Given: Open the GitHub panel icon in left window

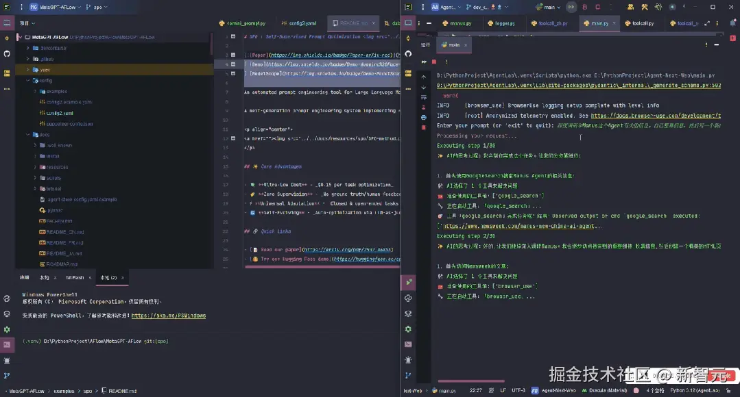Looking at the screenshot, I should click(x=7, y=53).
